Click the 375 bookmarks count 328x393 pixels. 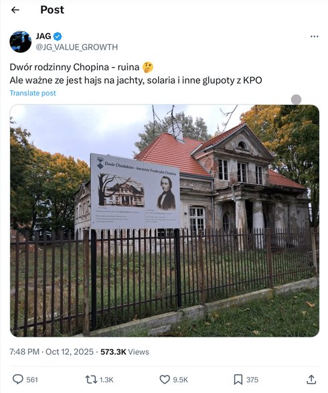[x=252, y=380]
